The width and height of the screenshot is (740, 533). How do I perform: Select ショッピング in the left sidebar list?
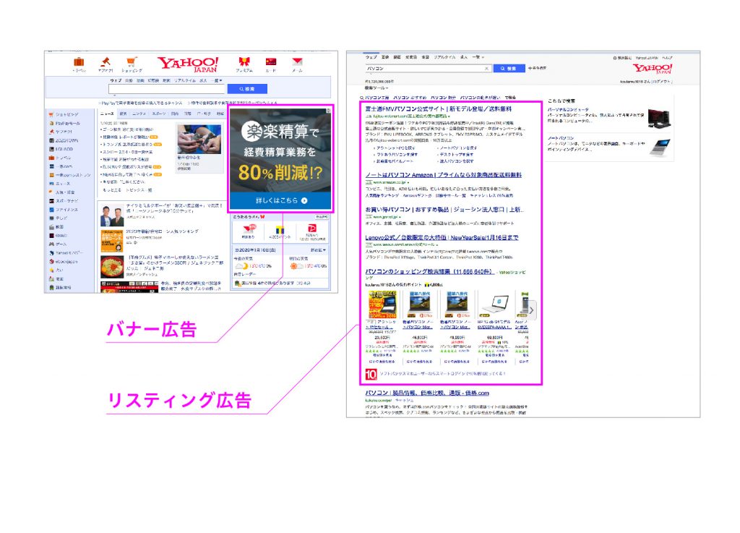[x=64, y=114]
